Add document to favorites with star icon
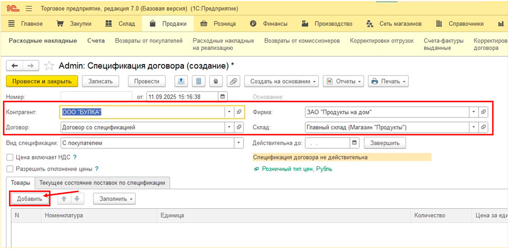 click(49, 66)
